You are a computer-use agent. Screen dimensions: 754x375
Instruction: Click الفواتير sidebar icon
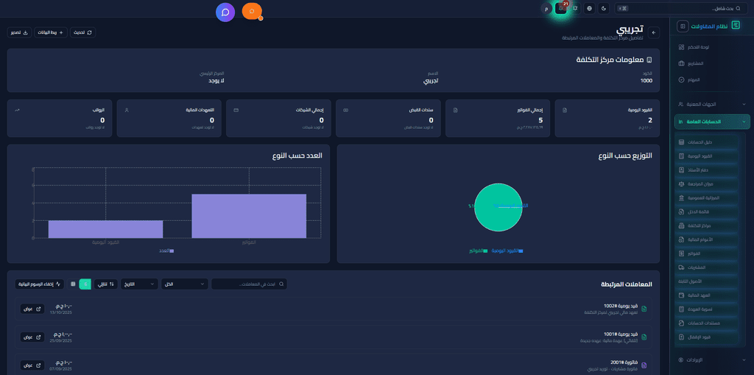click(681, 253)
